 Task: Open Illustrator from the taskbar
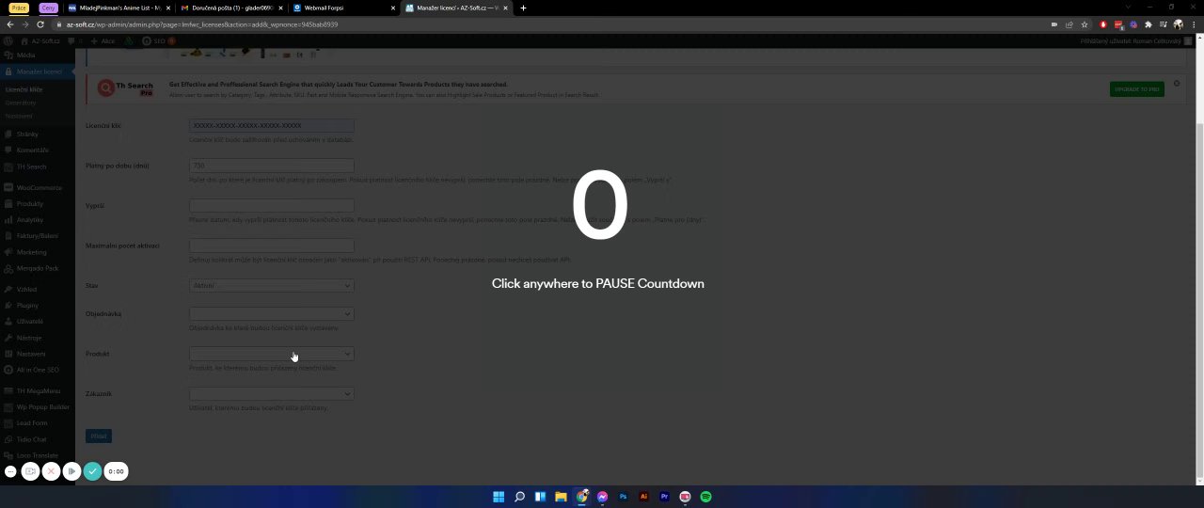click(x=643, y=497)
